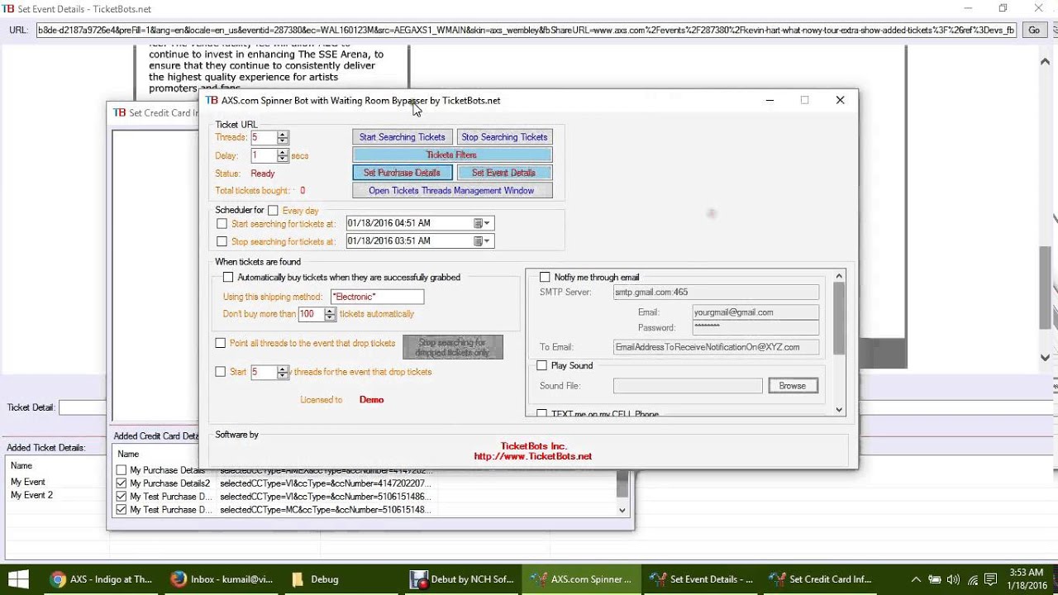Click the To Email notification field
The height and width of the screenshot is (595, 1058).
(716, 347)
